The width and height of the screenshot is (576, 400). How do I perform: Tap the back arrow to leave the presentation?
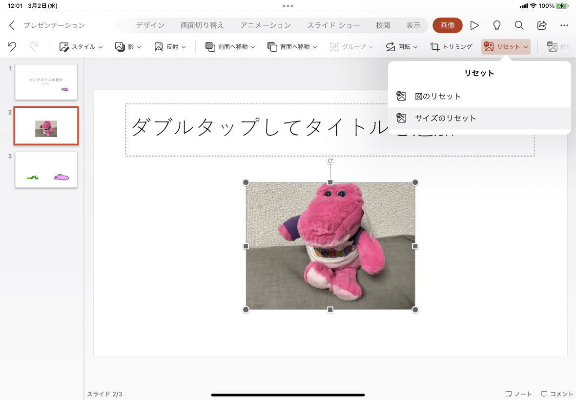point(12,25)
